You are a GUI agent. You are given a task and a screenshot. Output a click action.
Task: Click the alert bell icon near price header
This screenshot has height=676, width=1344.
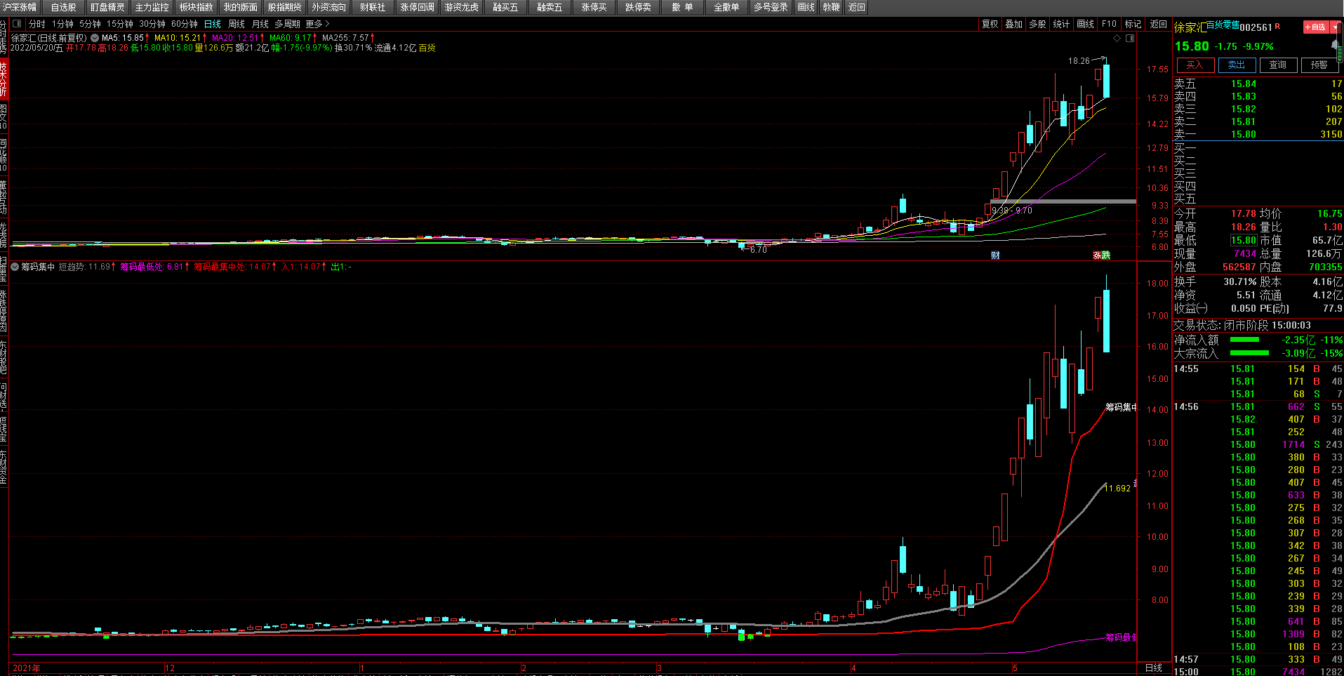tap(1335, 45)
